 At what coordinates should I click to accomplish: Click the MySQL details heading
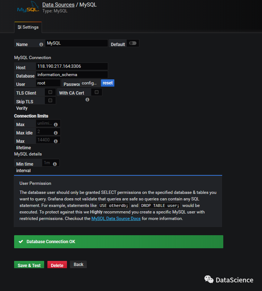click(x=28, y=154)
